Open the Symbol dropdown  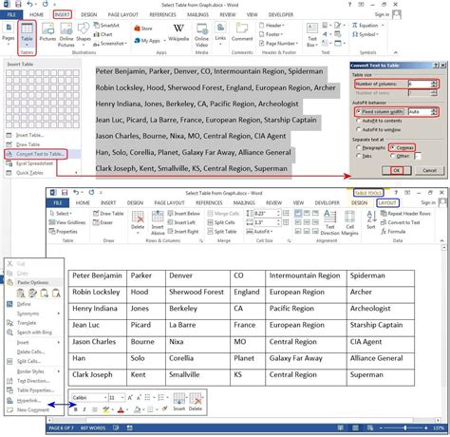point(366,34)
